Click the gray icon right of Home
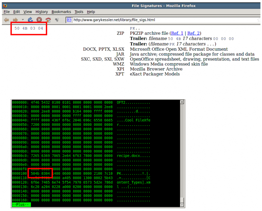 pyautogui.click(x=57, y=20)
